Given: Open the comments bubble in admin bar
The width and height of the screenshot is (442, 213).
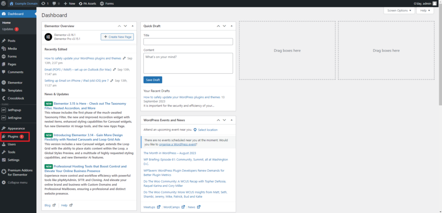Looking at the screenshot, I should (56, 3).
